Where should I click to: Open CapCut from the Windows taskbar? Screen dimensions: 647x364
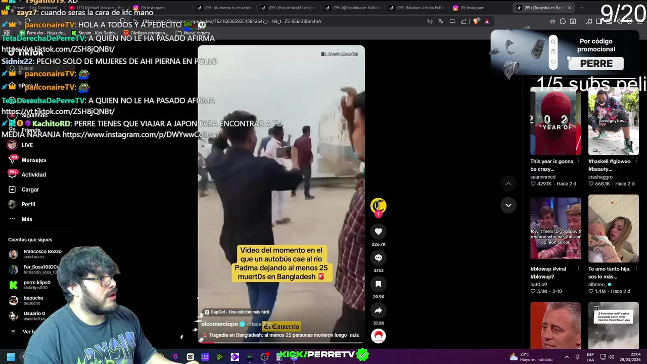pos(190,357)
